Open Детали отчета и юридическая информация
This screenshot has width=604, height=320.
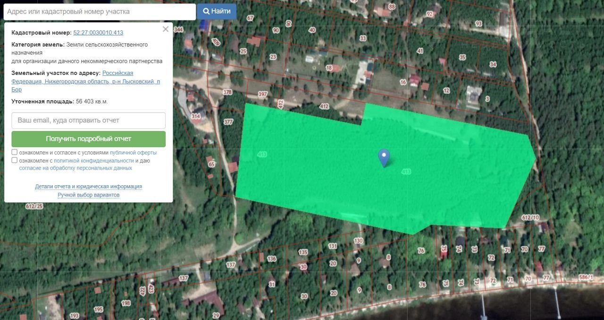[x=89, y=187]
